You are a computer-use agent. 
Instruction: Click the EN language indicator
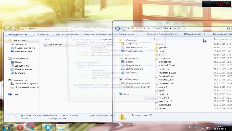[x=191, y=127]
